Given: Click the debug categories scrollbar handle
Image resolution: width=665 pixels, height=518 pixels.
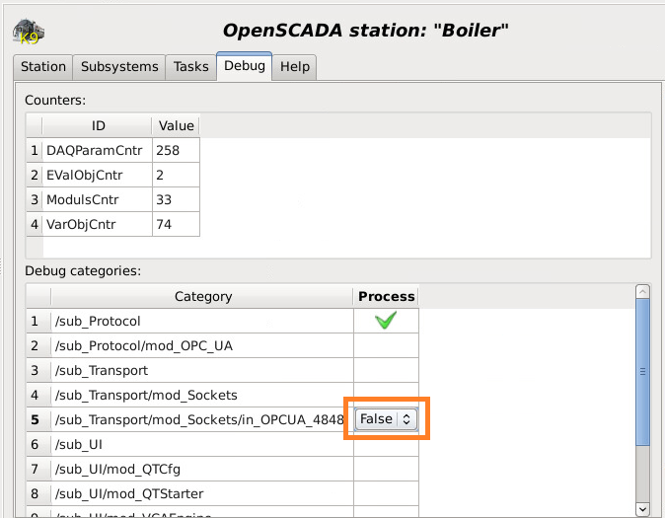Looking at the screenshot, I should click(642, 372).
